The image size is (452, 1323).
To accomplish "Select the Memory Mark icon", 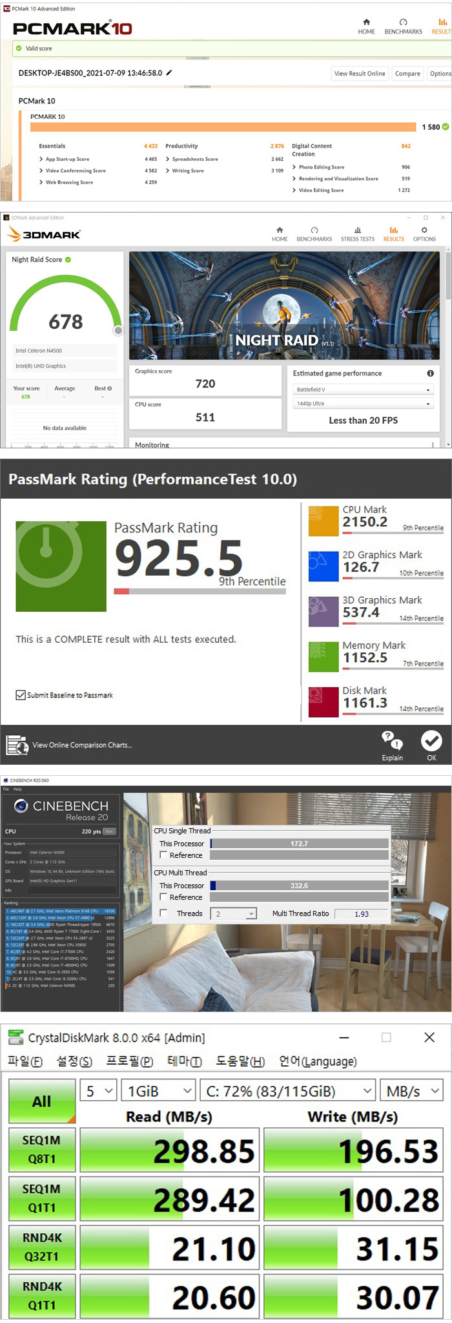I will coord(324,656).
